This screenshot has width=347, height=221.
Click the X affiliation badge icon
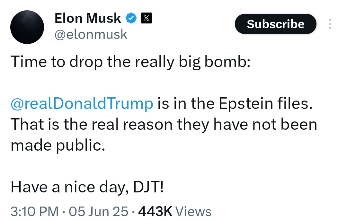tap(146, 19)
